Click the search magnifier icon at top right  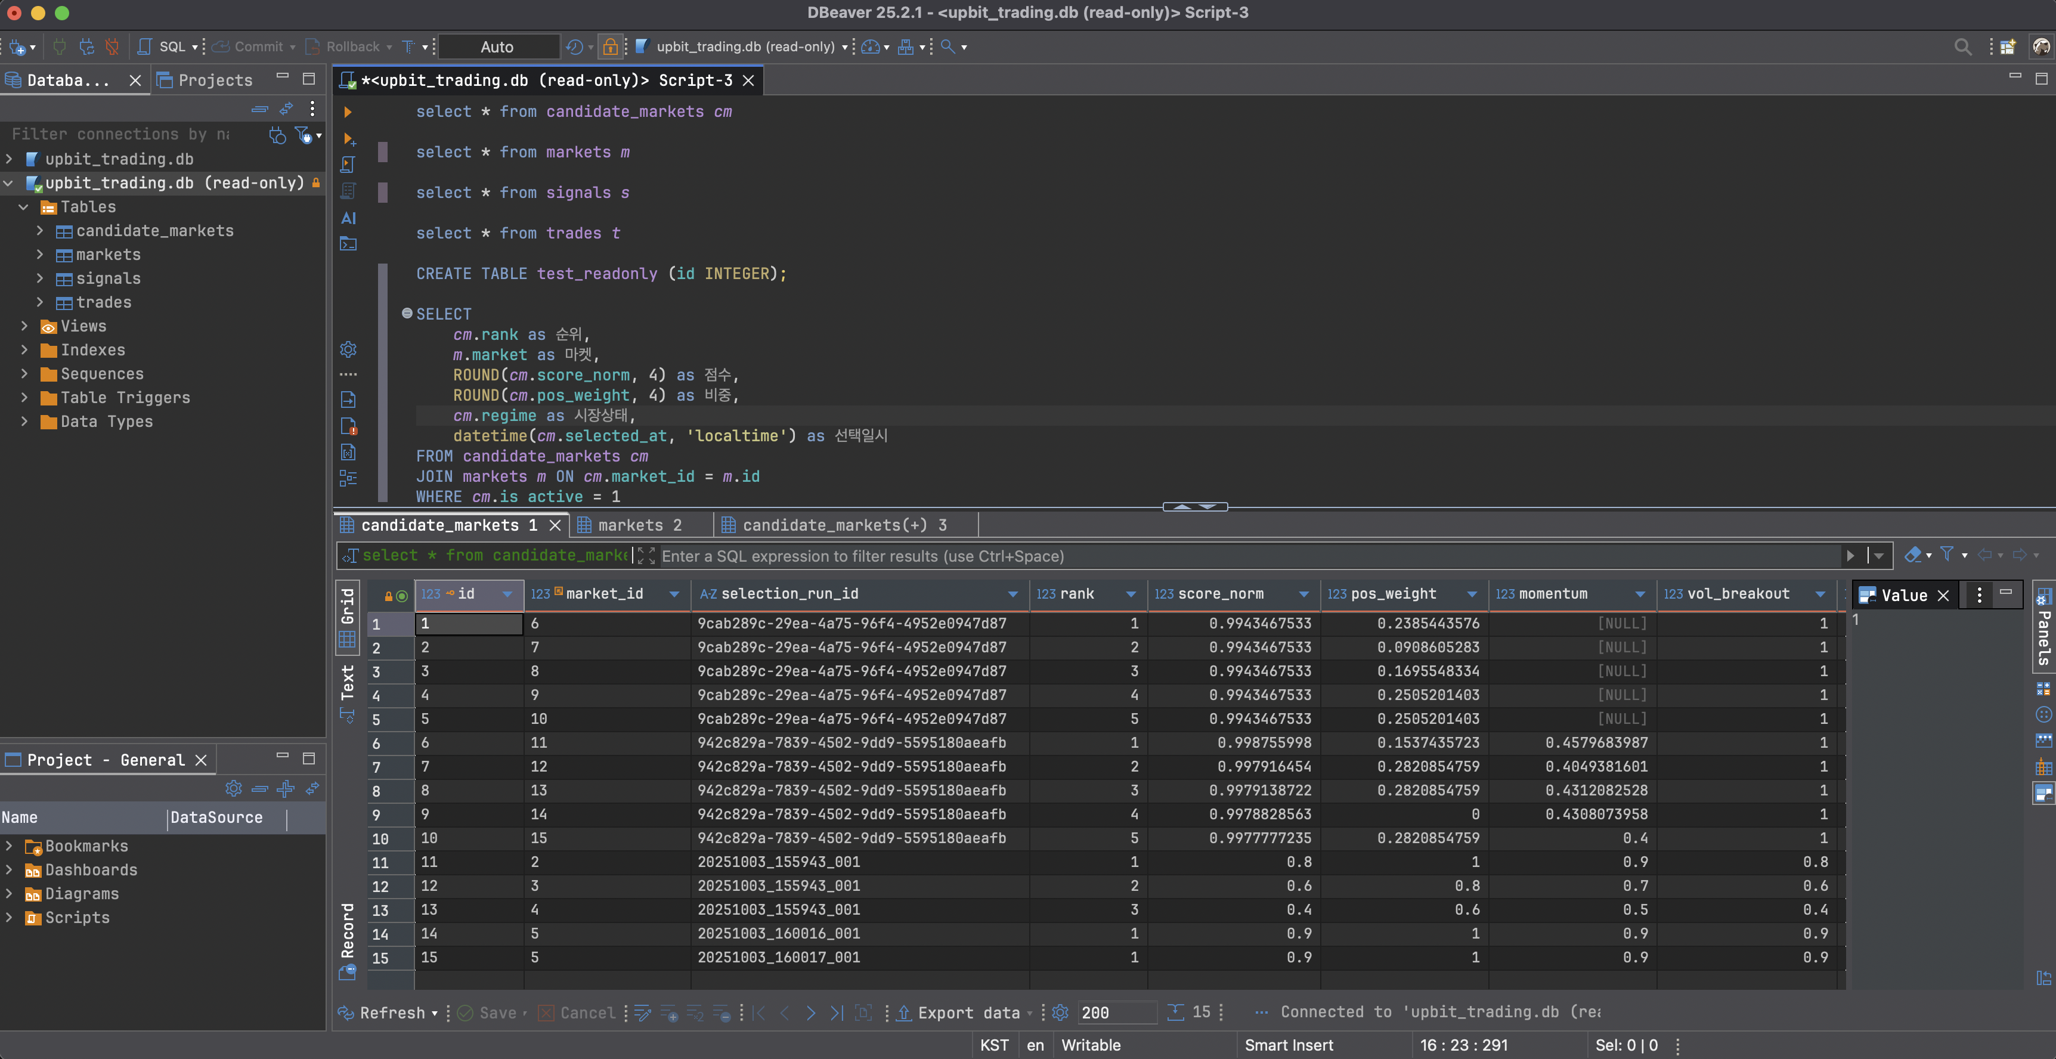[x=1962, y=47]
